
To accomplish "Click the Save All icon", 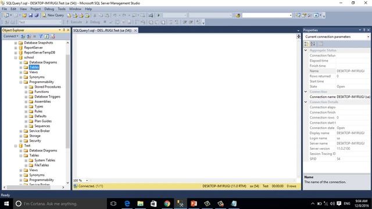I will (37, 16).
